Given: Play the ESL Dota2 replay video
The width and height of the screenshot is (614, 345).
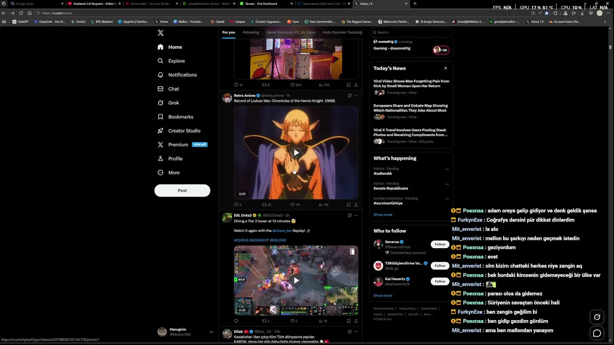Looking at the screenshot, I should (x=296, y=280).
